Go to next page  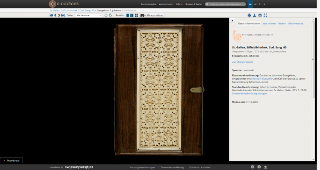pos(59,15)
